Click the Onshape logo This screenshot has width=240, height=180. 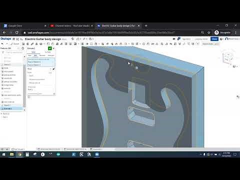(6, 38)
